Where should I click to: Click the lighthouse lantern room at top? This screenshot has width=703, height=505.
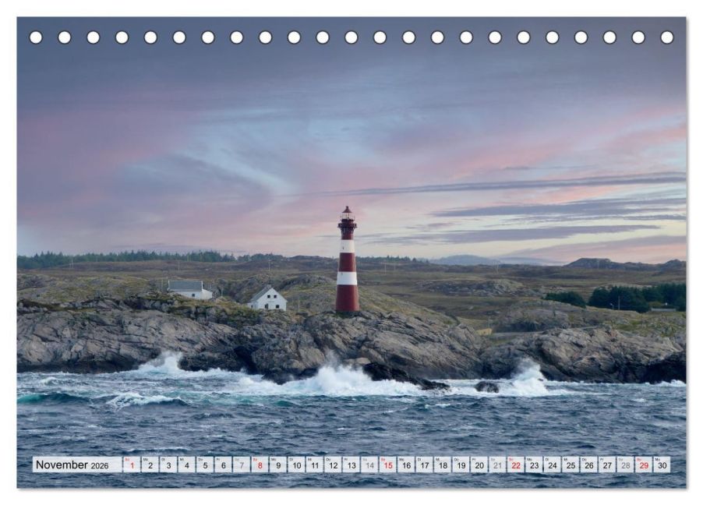click(x=348, y=217)
